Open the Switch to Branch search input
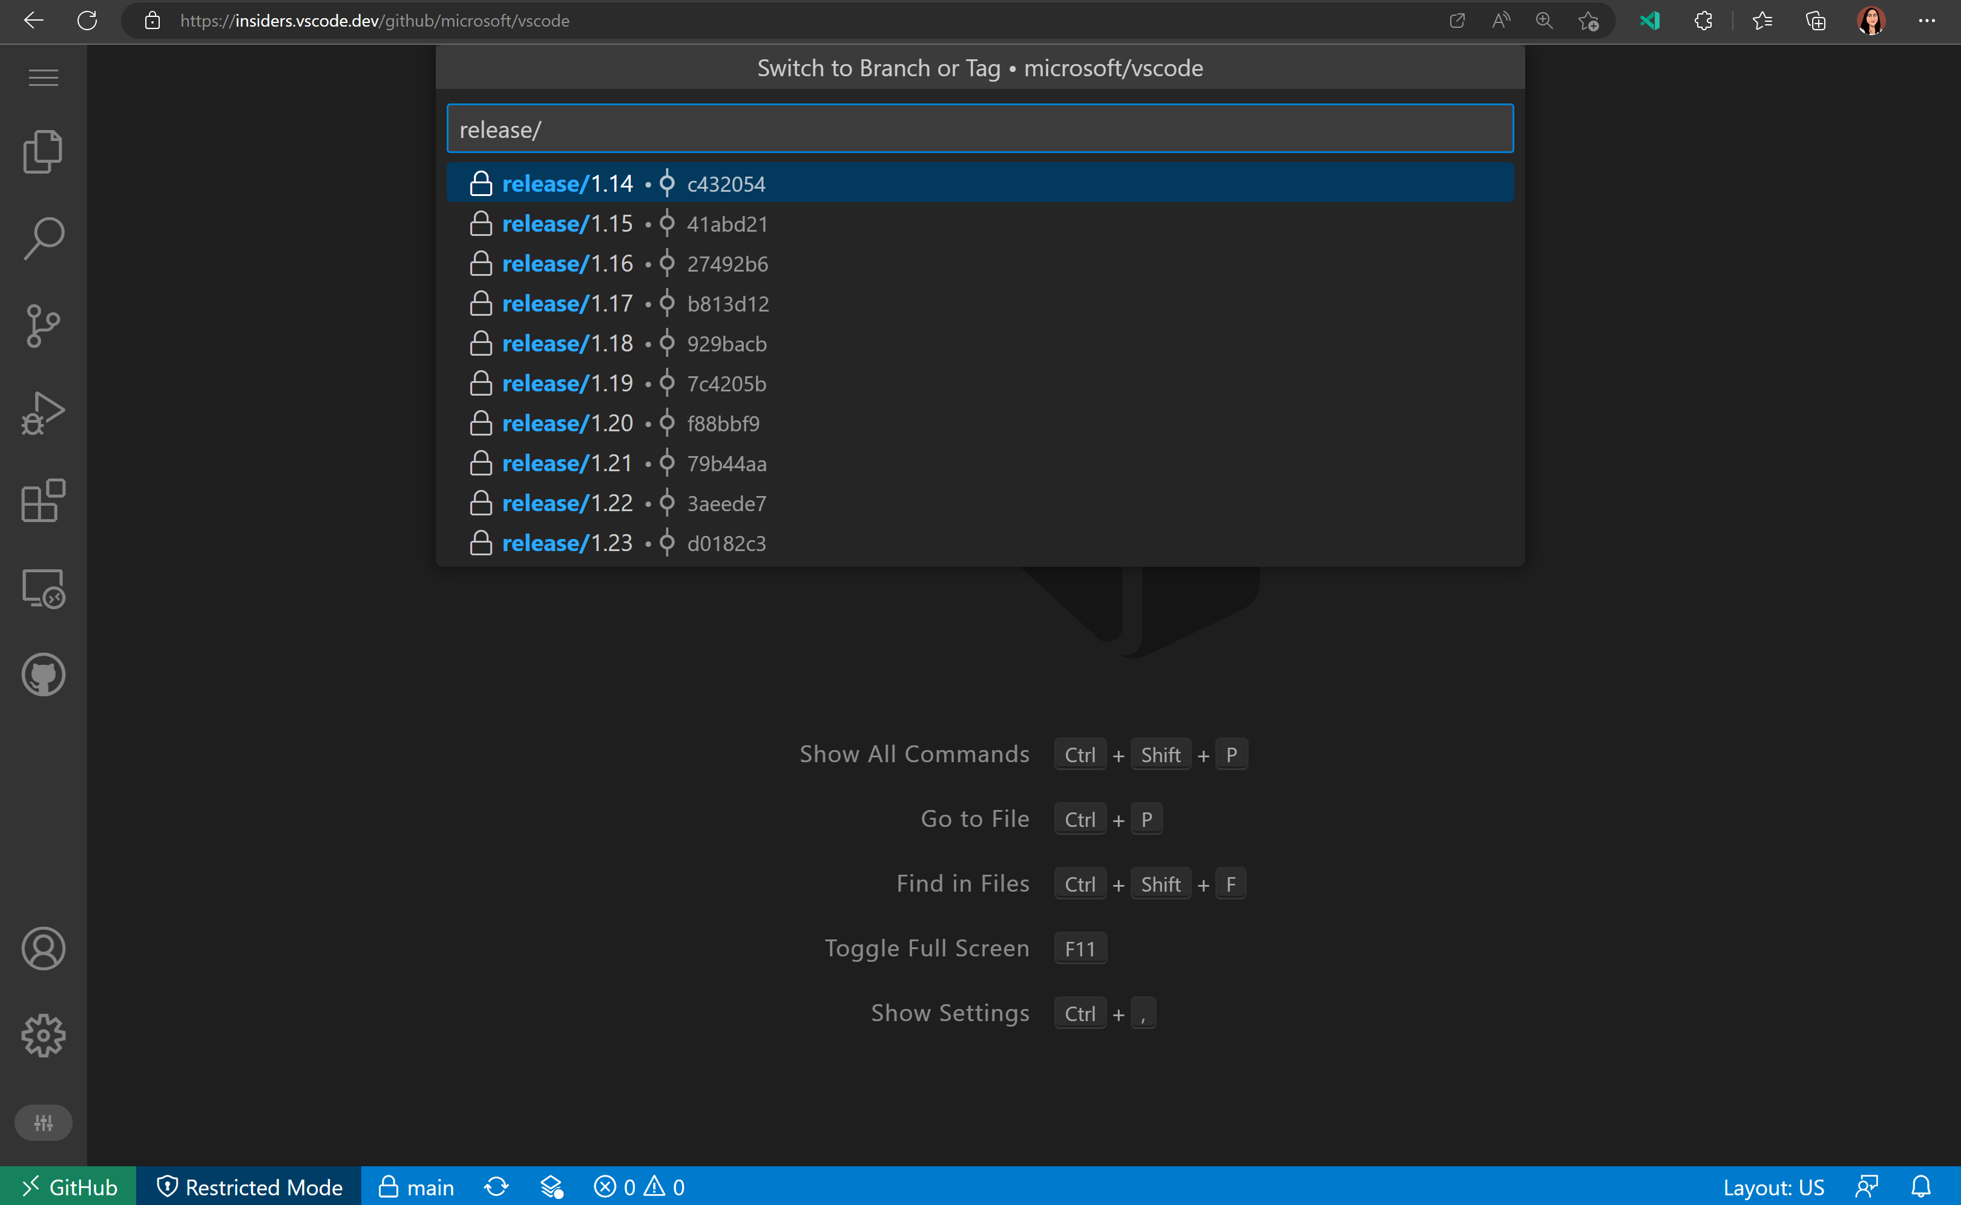The height and width of the screenshot is (1205, 1961). 979,129
